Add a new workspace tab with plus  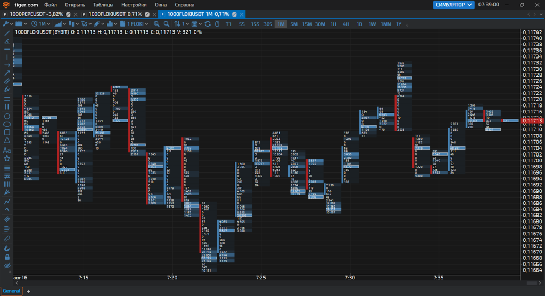click(28, 291)
